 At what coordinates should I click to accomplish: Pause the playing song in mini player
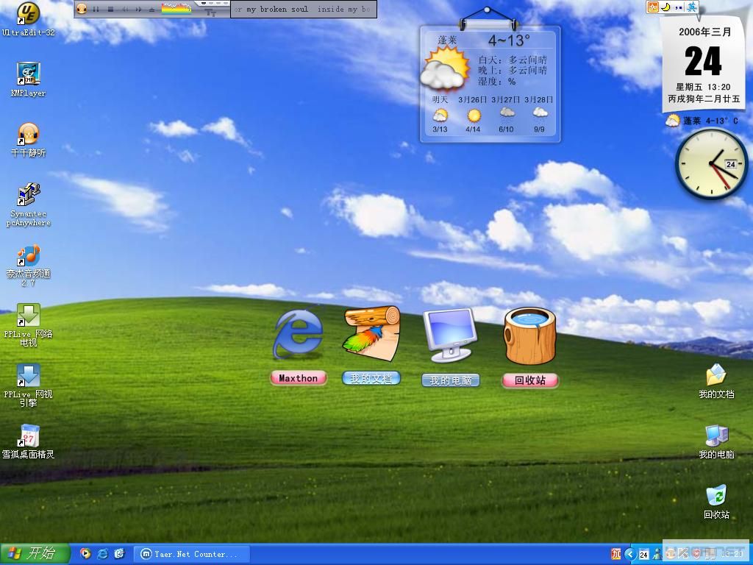[96, 9]
